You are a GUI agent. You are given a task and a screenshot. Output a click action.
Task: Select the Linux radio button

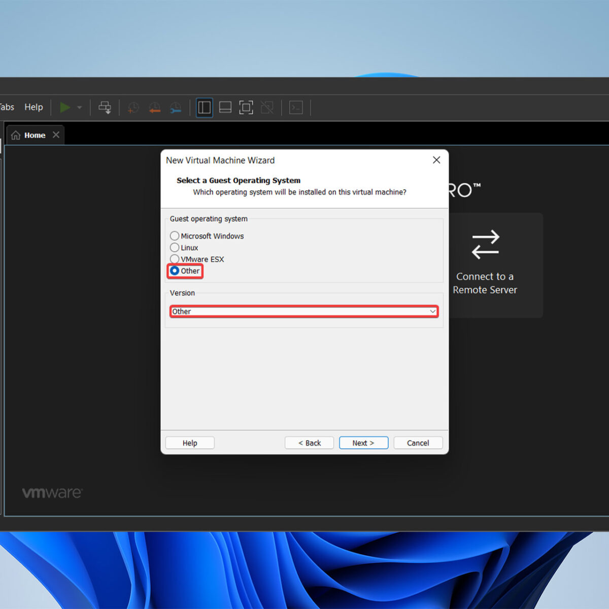click(175, 248)
